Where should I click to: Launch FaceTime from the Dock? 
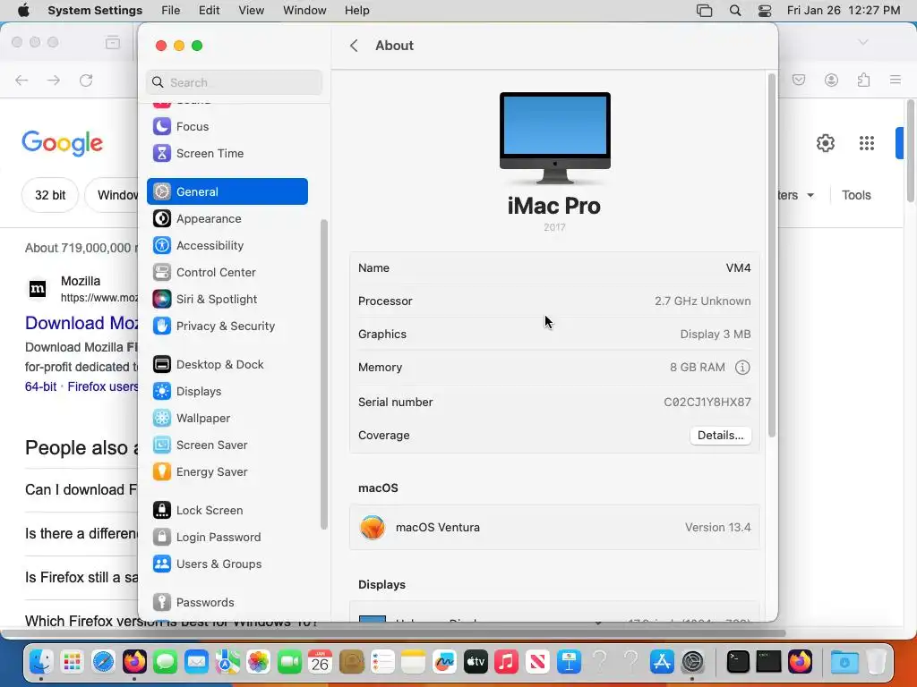[x=289, y=662]
